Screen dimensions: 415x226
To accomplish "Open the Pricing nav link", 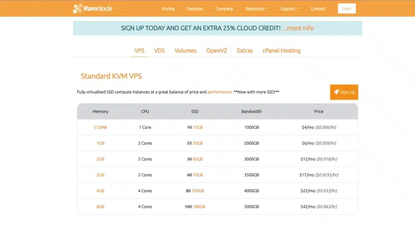I will [x=168, y=9].
